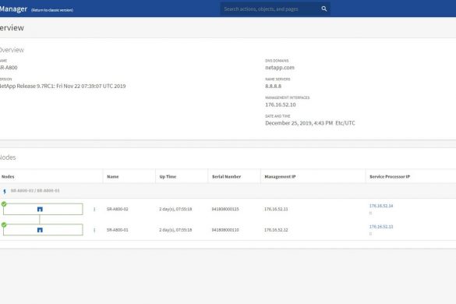This screenshot has height=304, width=456.
Task: Open the kebab menu for SR-A800-01
Action: [x=94, y=230]
